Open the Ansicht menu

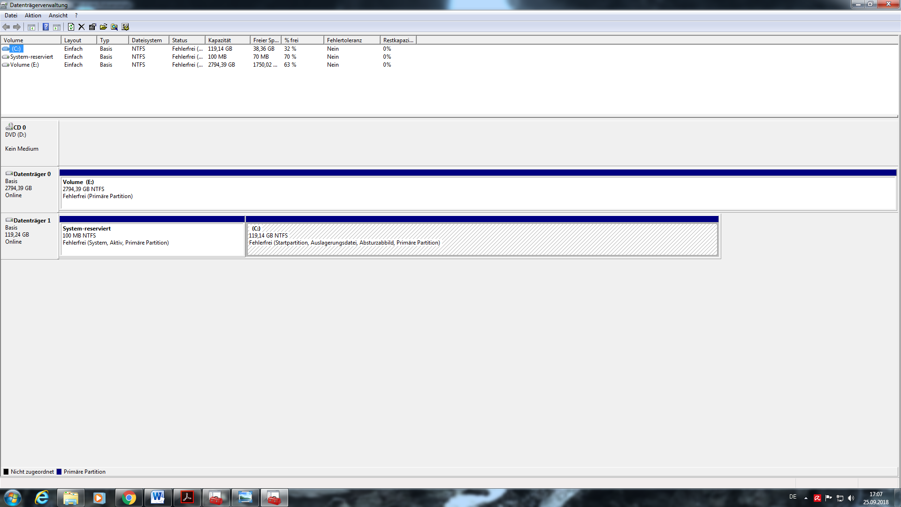[58, 15]
